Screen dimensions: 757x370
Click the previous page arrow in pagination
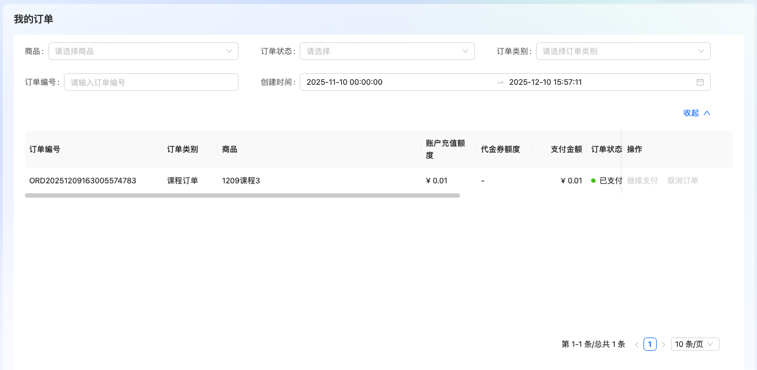[x=636, y=344]
